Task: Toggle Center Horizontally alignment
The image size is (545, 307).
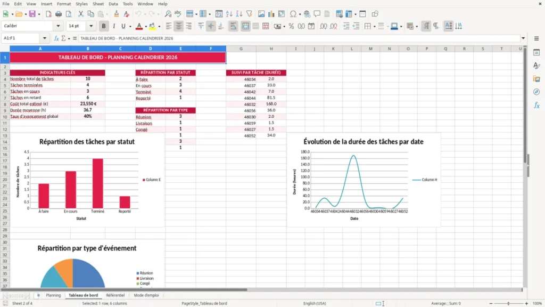Action: point(179,26)
